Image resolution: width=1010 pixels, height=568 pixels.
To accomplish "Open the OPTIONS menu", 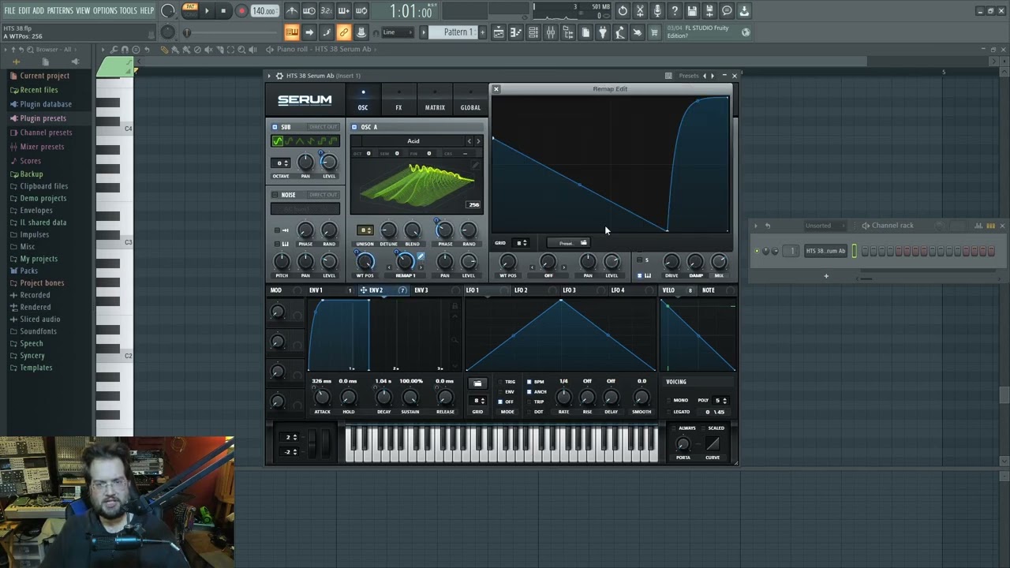I will [105, 10].
